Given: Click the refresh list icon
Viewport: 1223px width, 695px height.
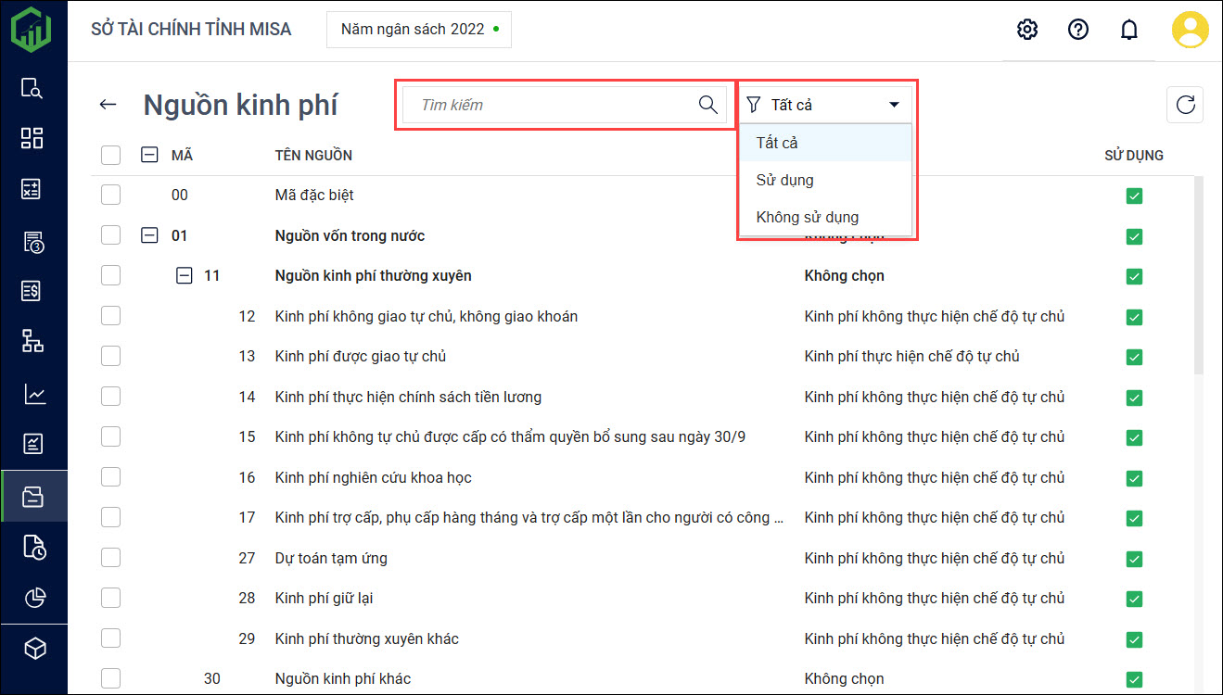Looking at the screenshot, I should pyautogui.click(x=1184, y=105).
